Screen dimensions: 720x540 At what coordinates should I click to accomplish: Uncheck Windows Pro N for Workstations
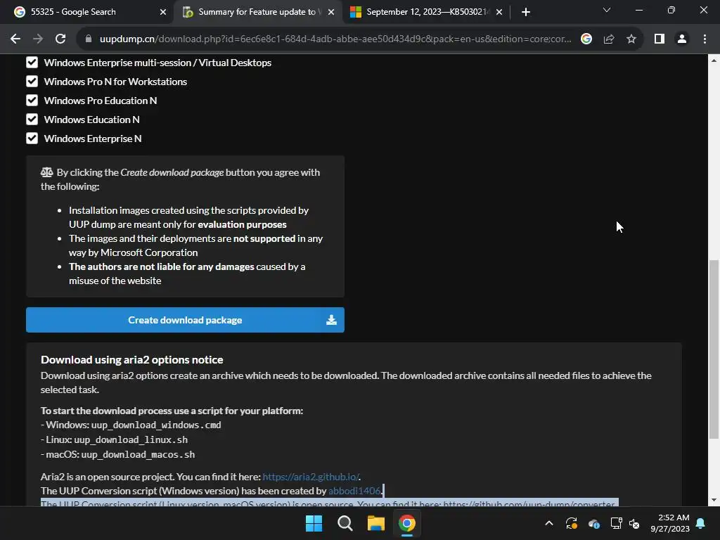coord(32,82)
